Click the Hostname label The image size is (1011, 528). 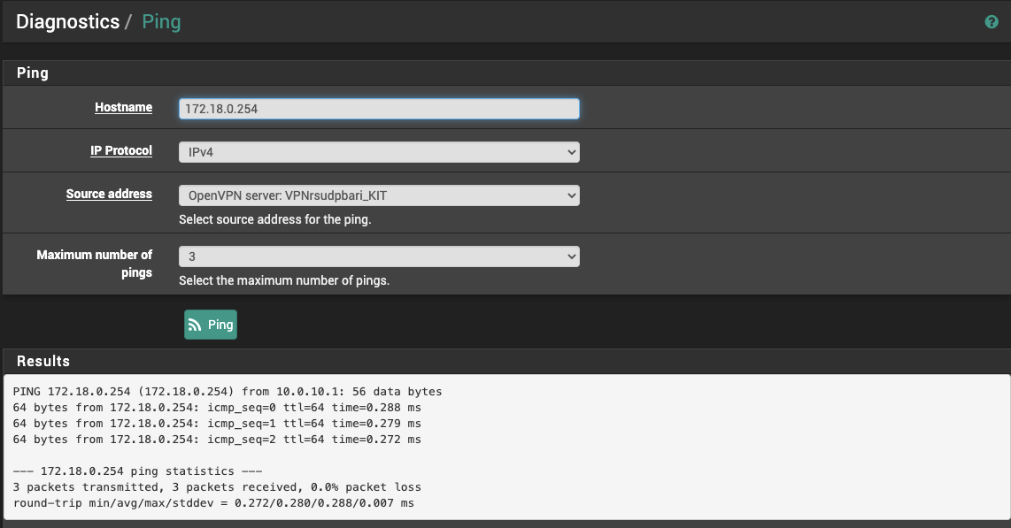point(123,108)
